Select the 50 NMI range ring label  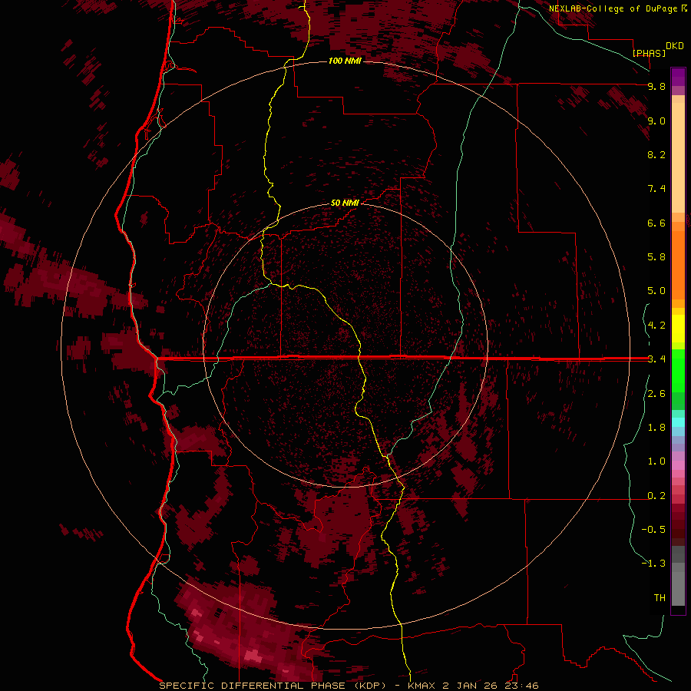(x=345, y=203)
